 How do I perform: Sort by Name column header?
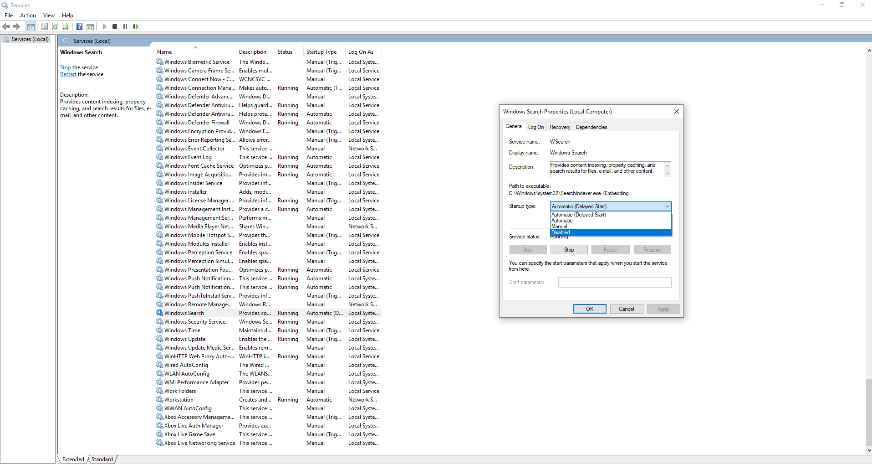[x=195, y=52]
